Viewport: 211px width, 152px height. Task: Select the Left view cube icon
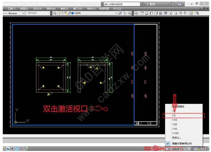pos(151,13)
